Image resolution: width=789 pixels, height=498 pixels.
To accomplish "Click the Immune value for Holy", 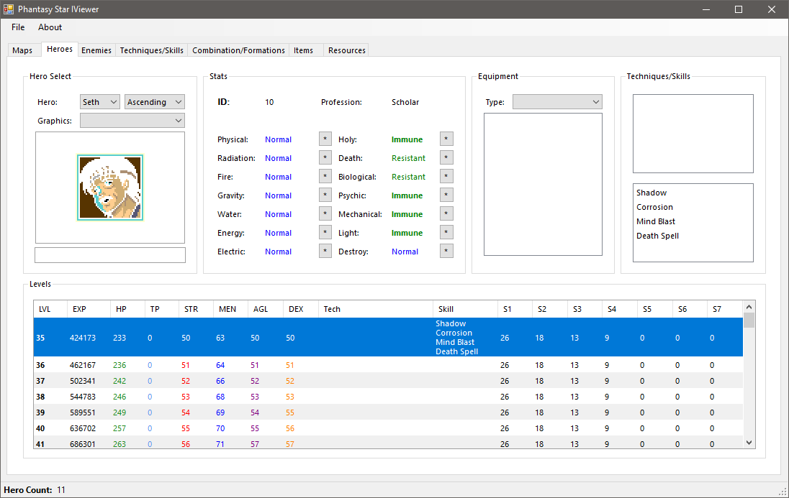I will [407, 139].
